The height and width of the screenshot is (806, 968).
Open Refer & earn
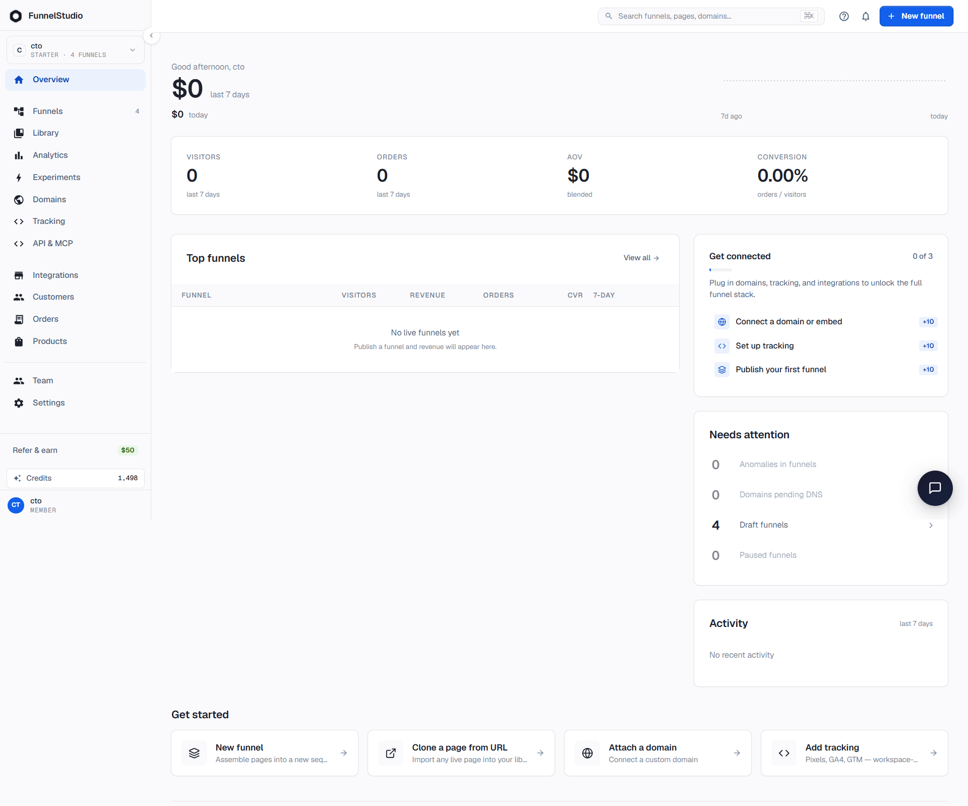(76, 450)
